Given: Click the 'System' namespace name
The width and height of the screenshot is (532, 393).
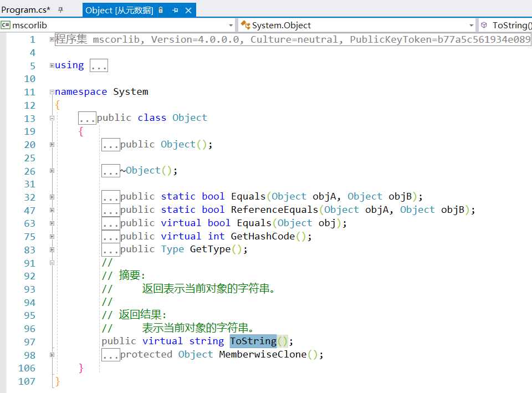Looking at the screenshot, I should point(131,91).
